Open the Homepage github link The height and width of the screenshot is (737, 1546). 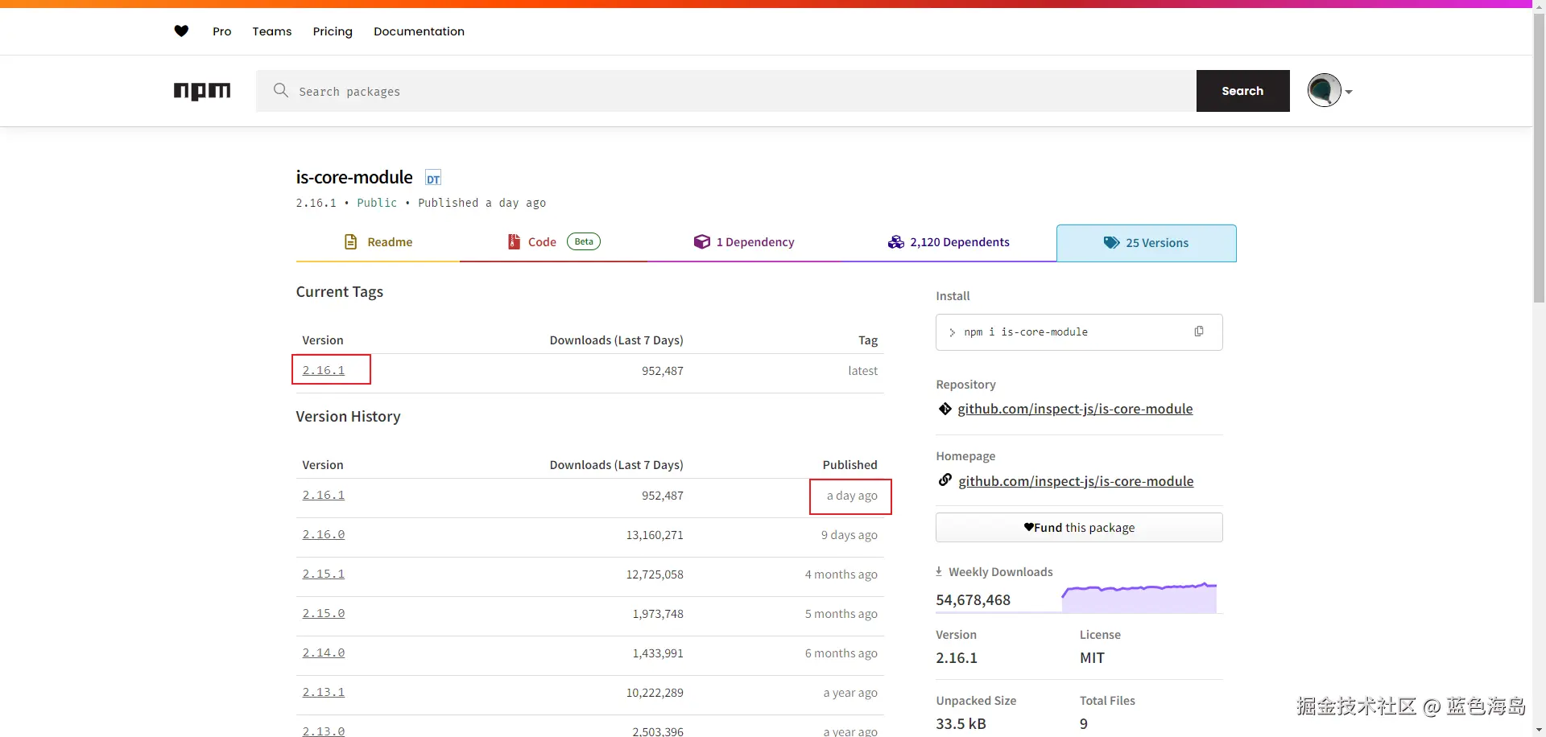click(1076, 481)
